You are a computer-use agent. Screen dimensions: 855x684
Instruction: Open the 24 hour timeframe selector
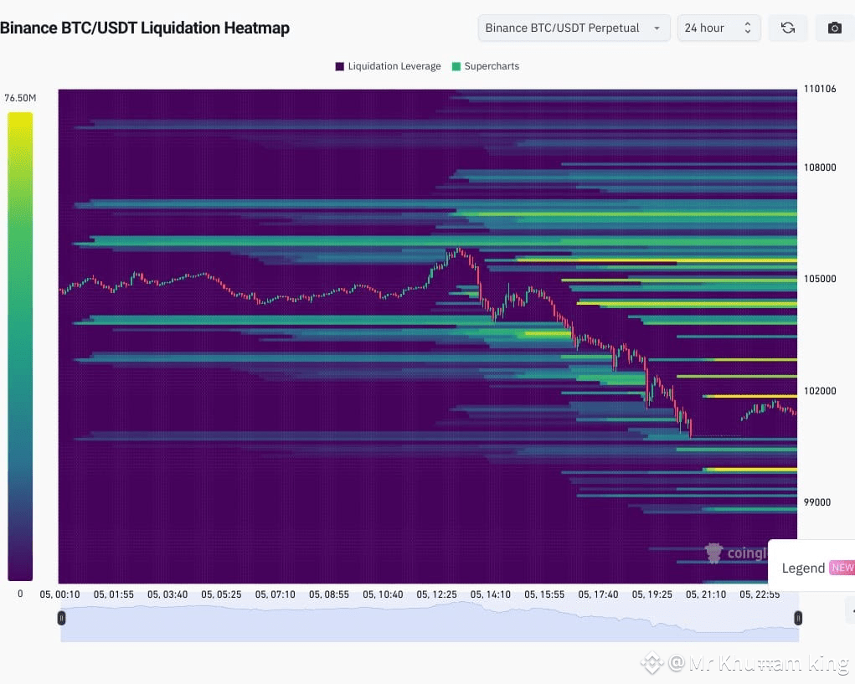719,28
